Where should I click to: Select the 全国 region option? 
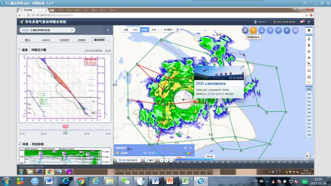126,30
